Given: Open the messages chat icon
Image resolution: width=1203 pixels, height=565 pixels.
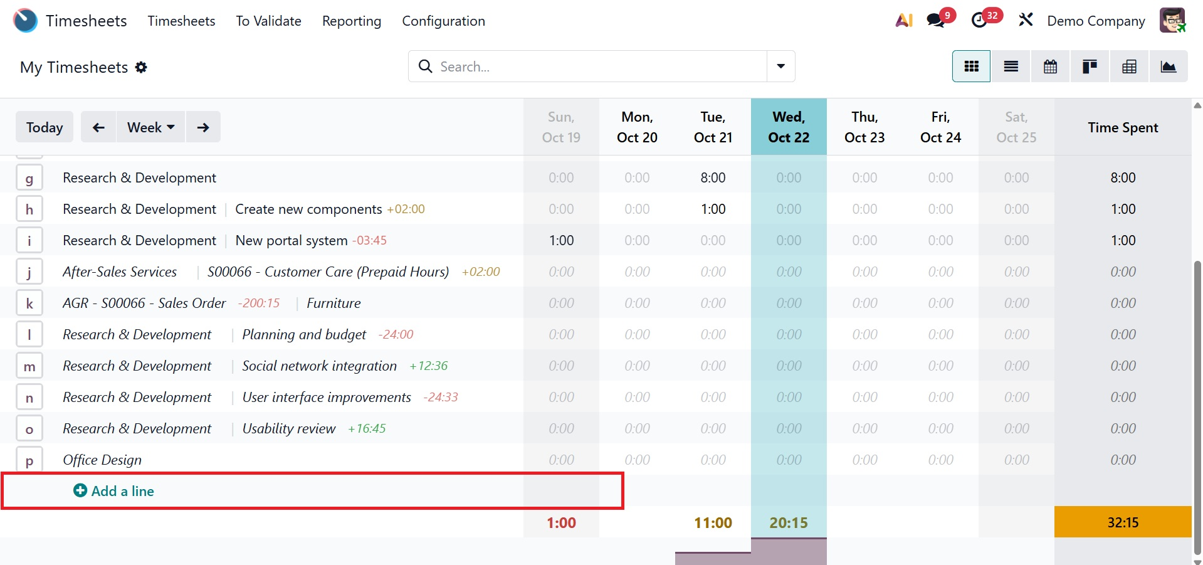Looking at the screenshot, I should click(x=936, y=21).
